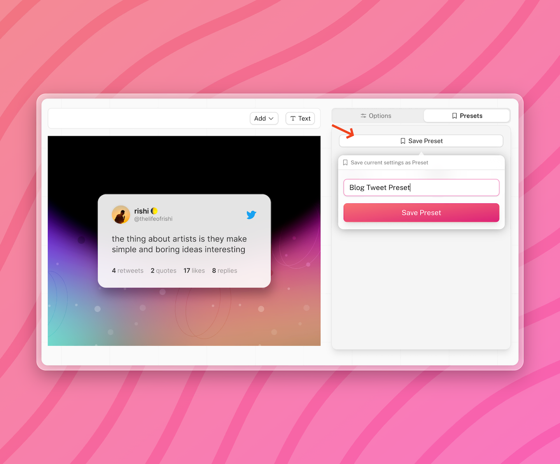Click the "8 replies" count

click(x=224, y=271)
